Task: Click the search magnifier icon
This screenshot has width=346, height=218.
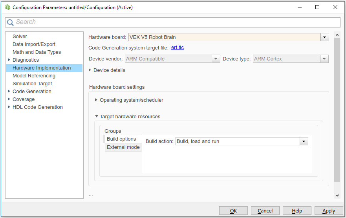Action: coord(11,22)
